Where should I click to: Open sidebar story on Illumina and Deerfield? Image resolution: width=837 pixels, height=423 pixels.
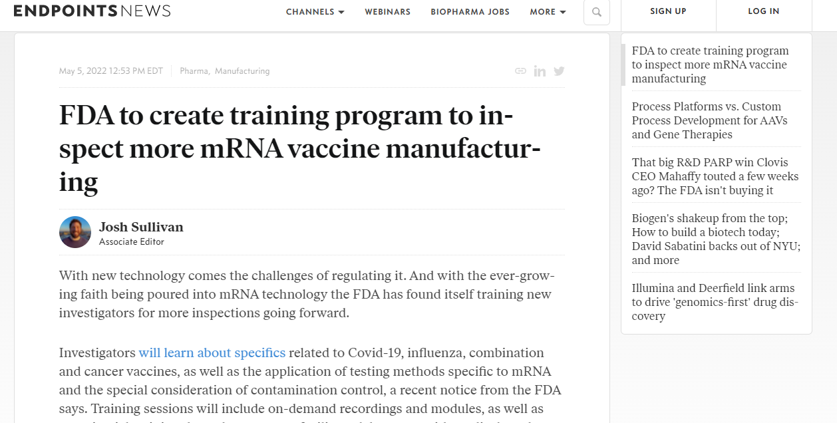point(715,302)
